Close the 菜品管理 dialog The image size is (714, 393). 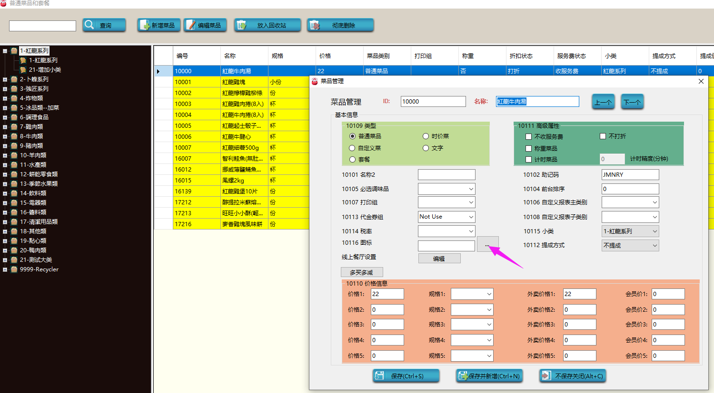click(x=701, y=81)
